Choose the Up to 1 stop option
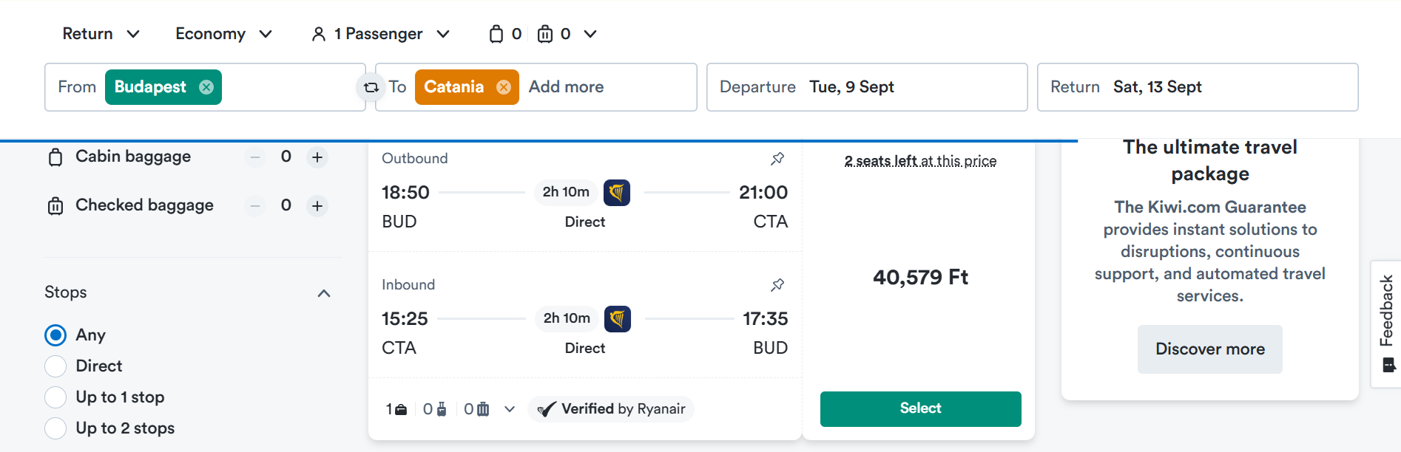 point(55,397)
